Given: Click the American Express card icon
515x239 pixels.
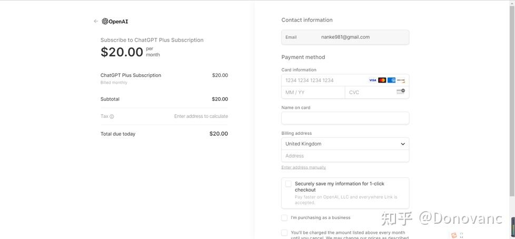Looking at the screenshot, I should pos(391,81).
